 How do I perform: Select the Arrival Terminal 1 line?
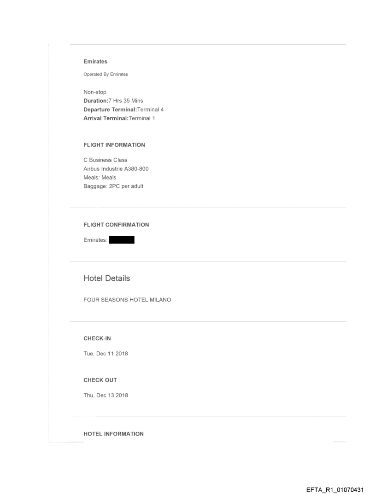coord(119,118)
